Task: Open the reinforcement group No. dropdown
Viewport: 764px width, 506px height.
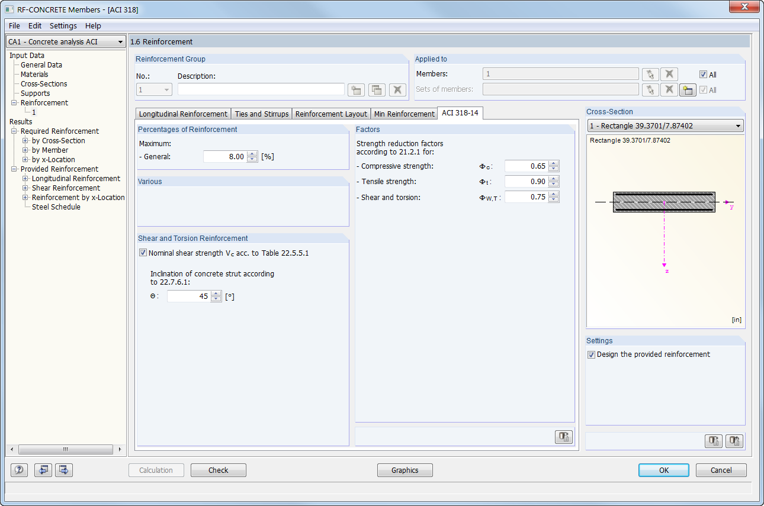Action: [166, 90]
